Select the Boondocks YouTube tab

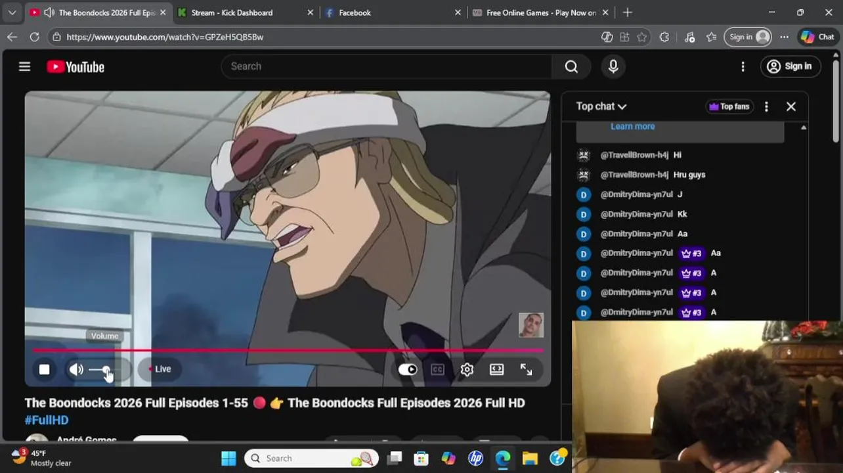(x=98, y=12)
